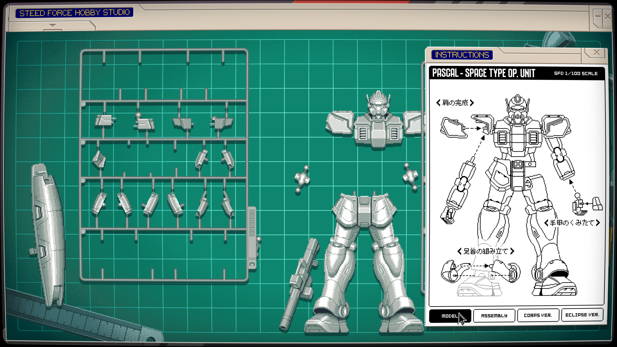This screenshot has height=347, width=617.
Task: Select the ECLIPSE VER. tab
Action: [582, 315]
